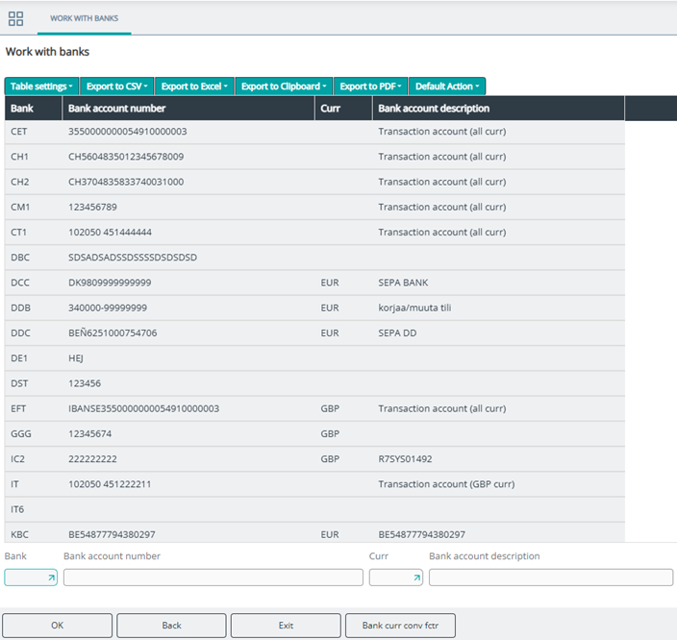Click the Work with banks page heading
The height and width of the screenshot is (640, 677).
(x=47, y=52)
